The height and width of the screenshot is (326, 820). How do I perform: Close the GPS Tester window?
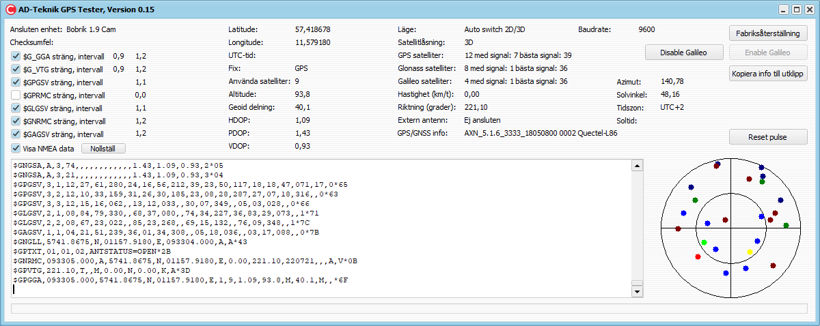[x=808, y=10]
